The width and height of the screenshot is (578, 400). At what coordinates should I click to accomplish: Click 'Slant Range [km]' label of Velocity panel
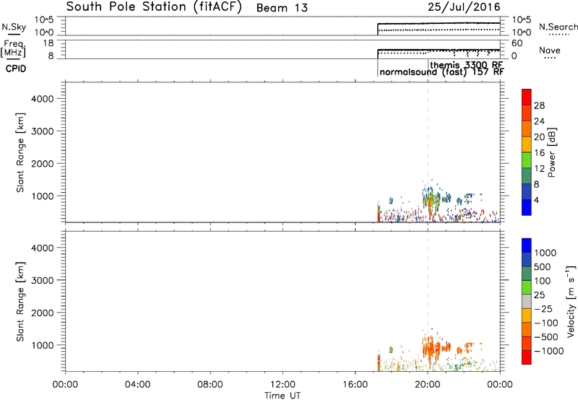point(20,301)
